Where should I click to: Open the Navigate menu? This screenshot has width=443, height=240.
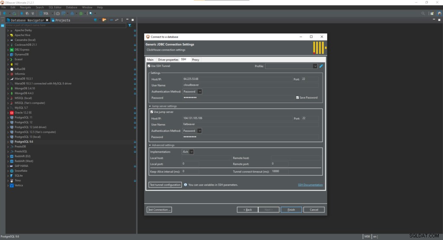tap(26, 7)
